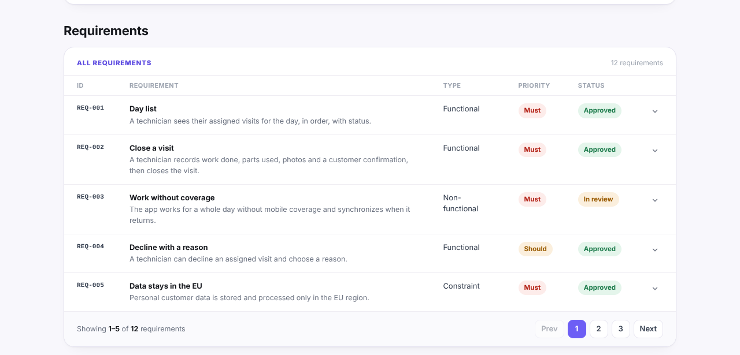This screenshot has width=740, height=355.
Task: Click the Requirements section heading
Action: click(x=106, y=31)
